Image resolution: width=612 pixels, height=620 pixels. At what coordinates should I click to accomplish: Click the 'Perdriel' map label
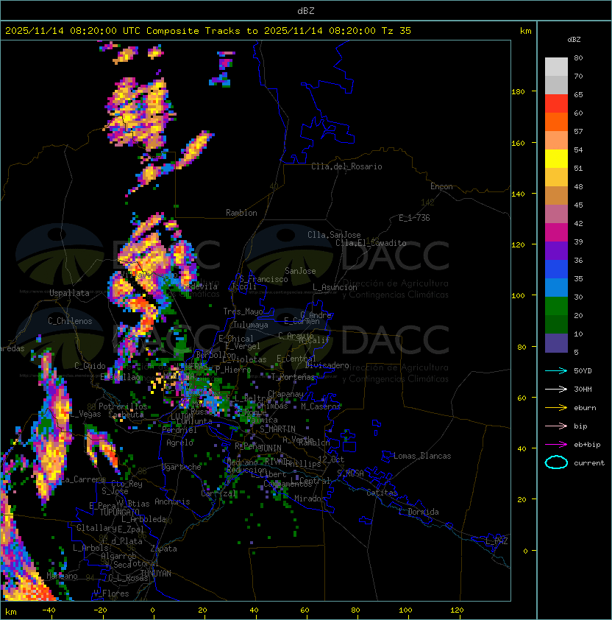pos(179,430)
